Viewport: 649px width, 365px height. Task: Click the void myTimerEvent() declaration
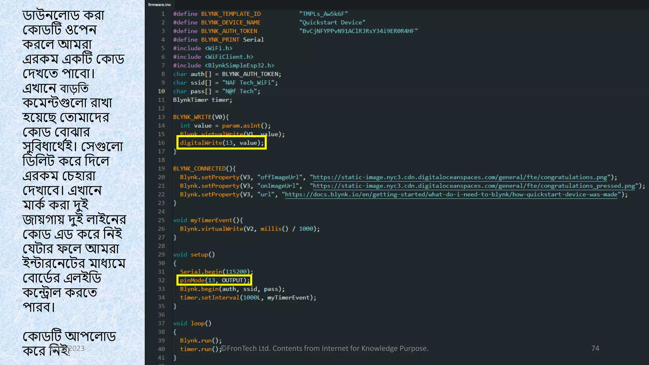(208, 220)
